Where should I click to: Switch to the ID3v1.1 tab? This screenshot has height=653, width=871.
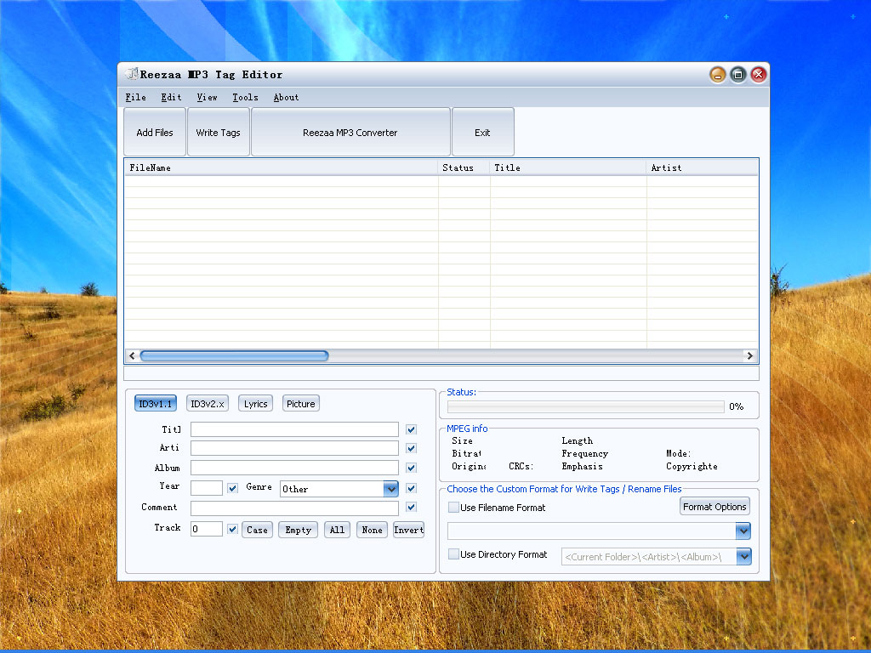click(x=156, y=404)
